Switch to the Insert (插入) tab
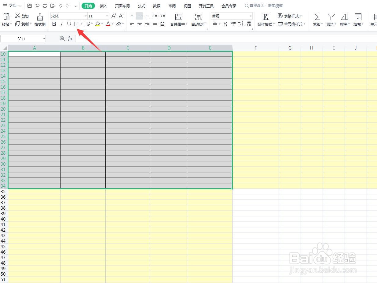 [x=104, y=6]
